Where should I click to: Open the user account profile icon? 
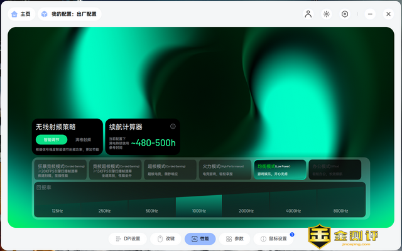(x=308, y=14)
